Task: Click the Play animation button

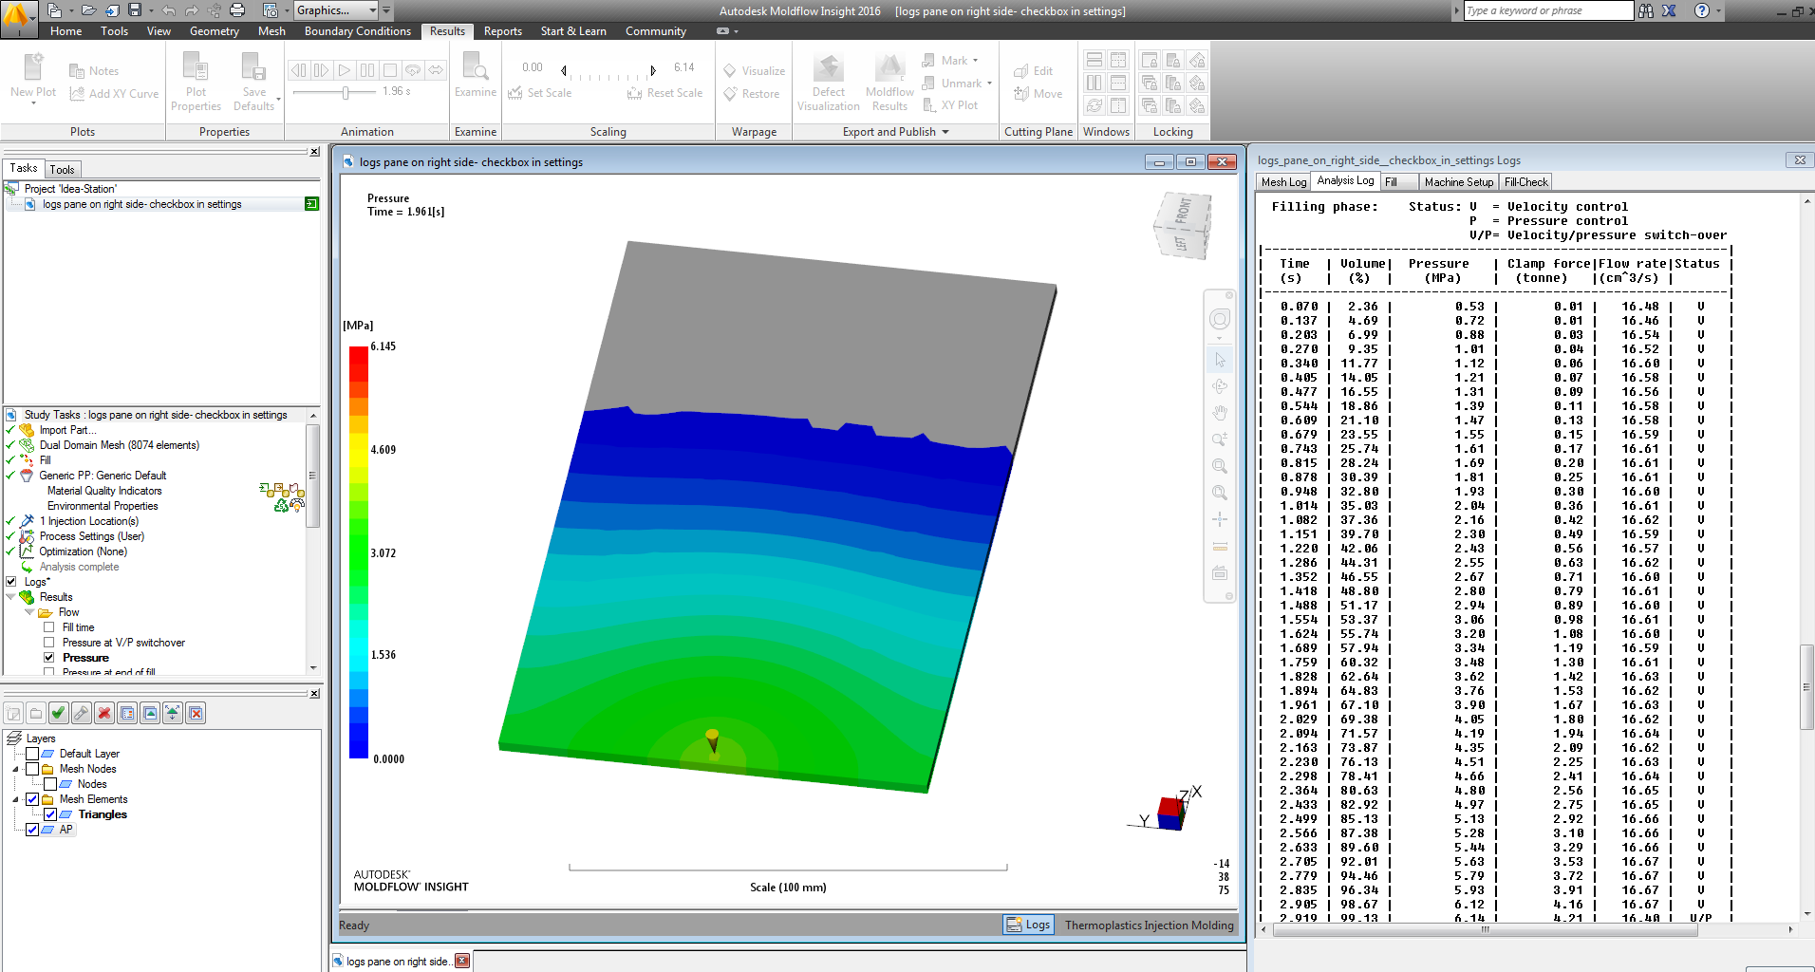Action: (x=344, y=70)
